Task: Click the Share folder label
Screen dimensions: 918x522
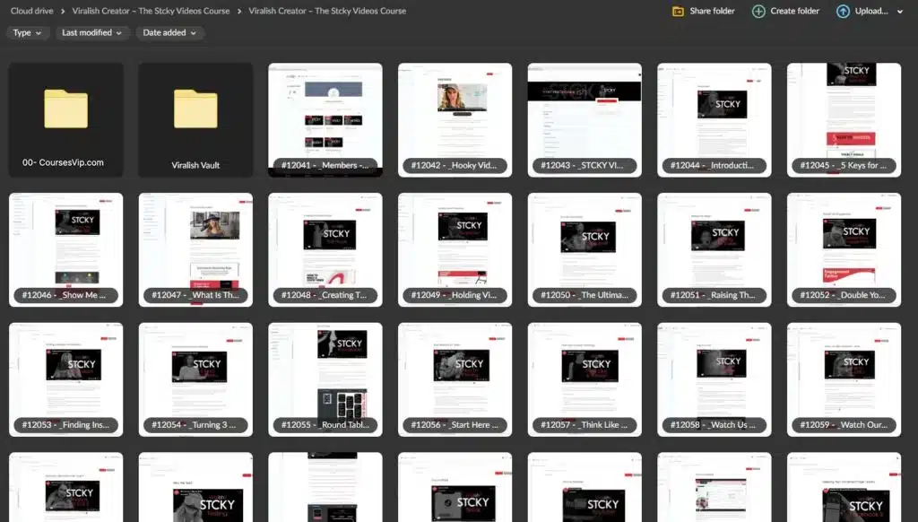Action: (712, 11)
